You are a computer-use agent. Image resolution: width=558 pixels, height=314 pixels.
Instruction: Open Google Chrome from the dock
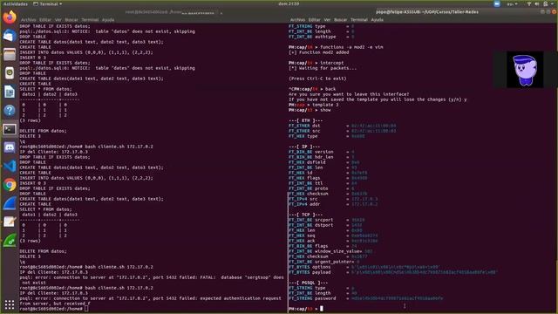coord(10,185)
